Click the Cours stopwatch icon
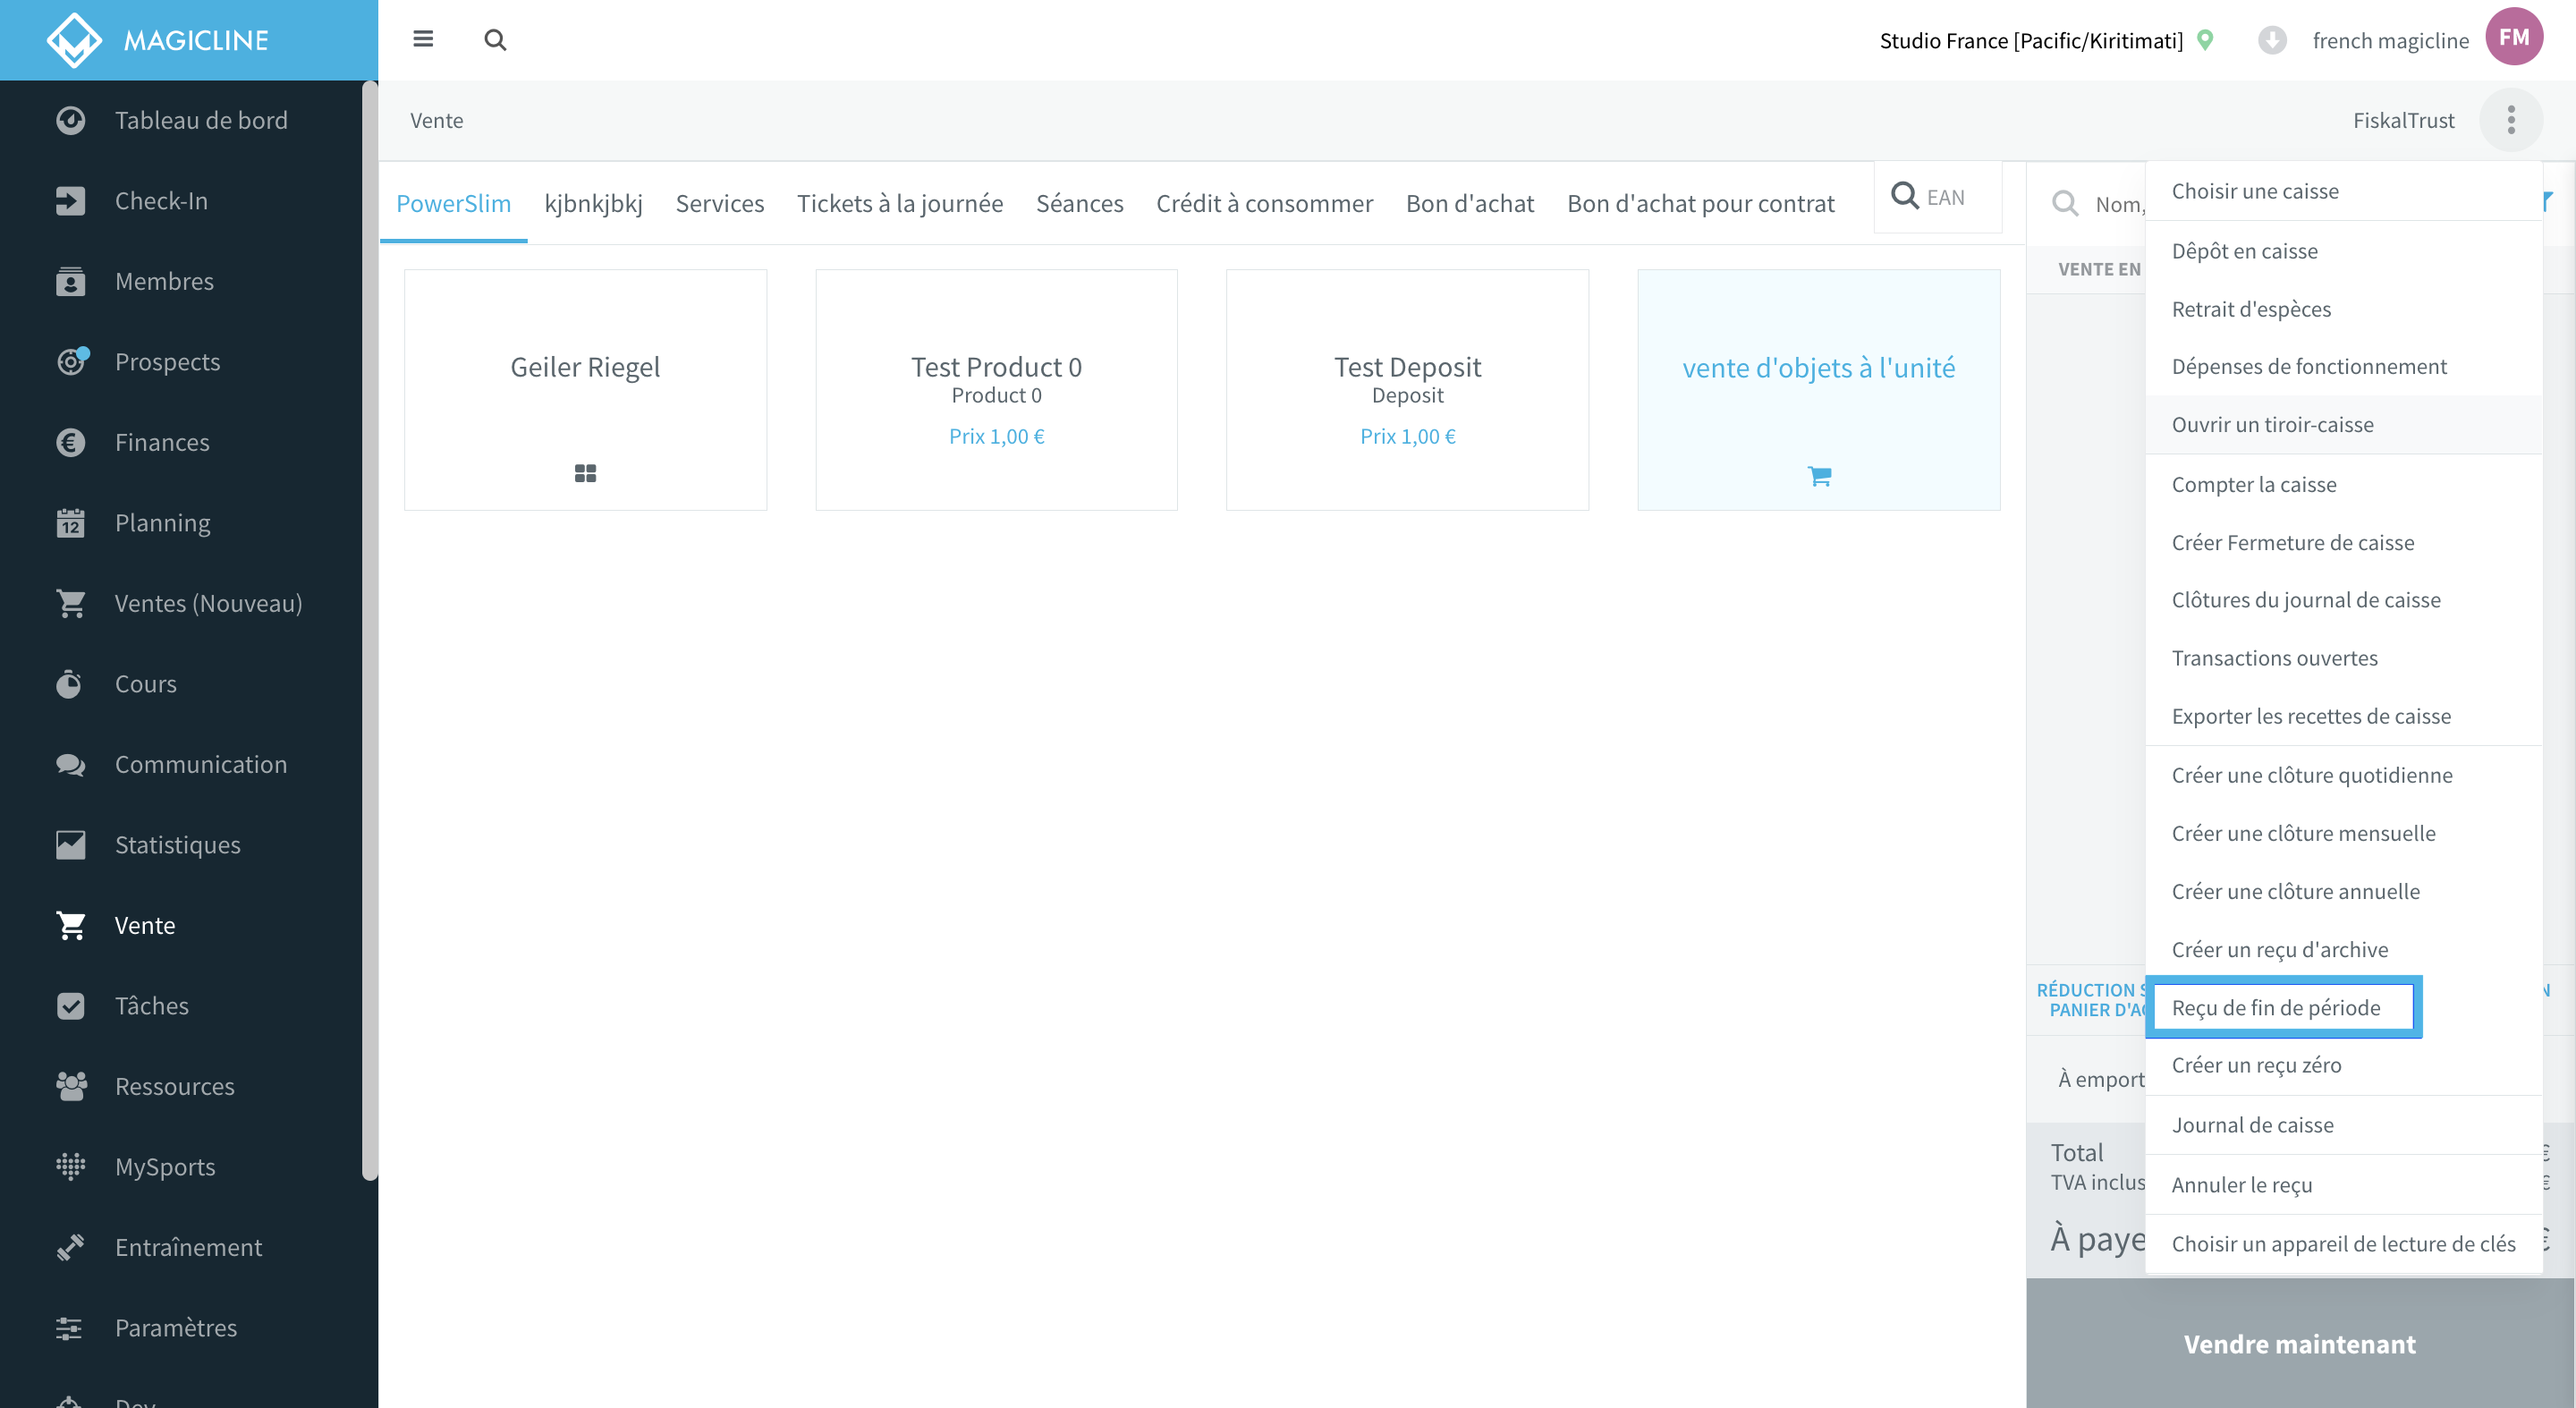Viewport: 2576px width, 1408px height. [69, 683]
